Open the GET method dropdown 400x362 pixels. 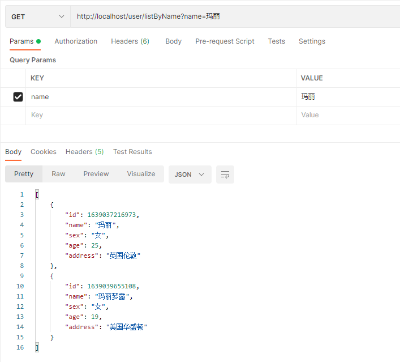tap(38, 17)
